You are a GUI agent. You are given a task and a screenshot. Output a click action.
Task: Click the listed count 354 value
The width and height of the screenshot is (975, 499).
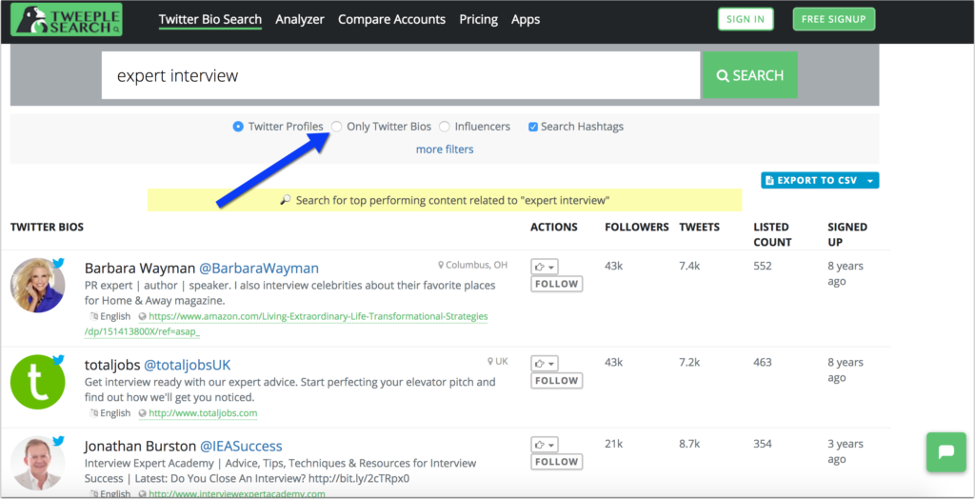[x=763, y=444]
